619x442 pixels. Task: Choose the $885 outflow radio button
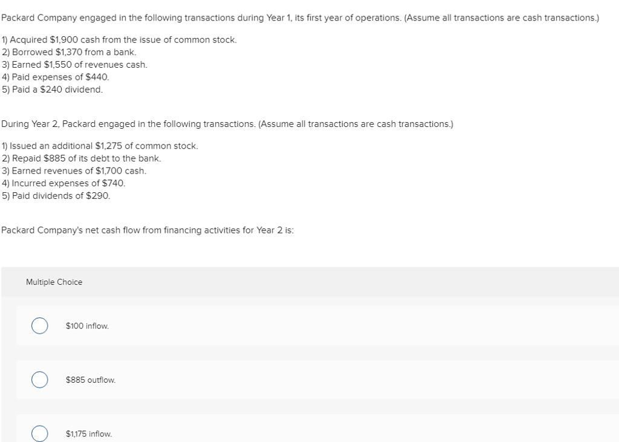pyautogui.click(x=40, y=380)
